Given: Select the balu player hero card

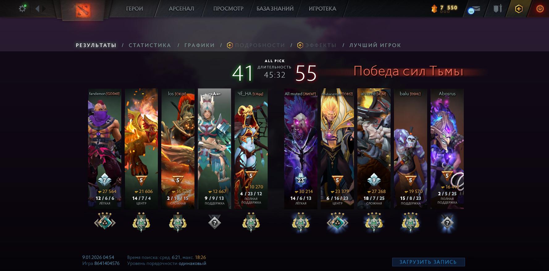Looking at the screenshot, I should tap(410, 149).
